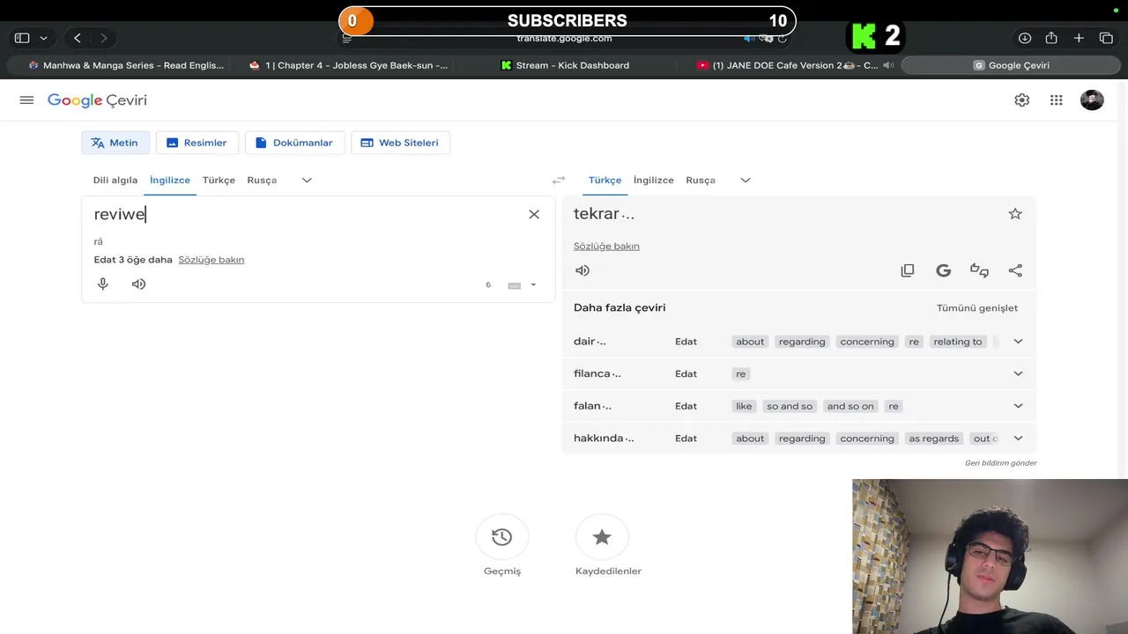Open the Google Translate hamburger main menu
The image size is (1128, 634).
coord(26,100)
